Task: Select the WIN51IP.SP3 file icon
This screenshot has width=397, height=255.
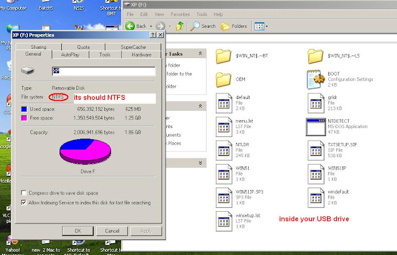Action: click(224, 197)
